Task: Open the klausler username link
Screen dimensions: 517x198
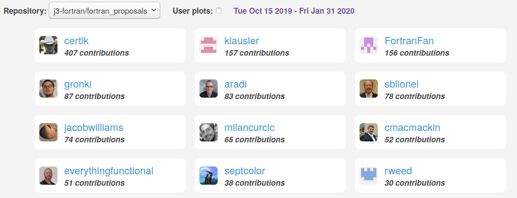Action: [x=242, y=41]
